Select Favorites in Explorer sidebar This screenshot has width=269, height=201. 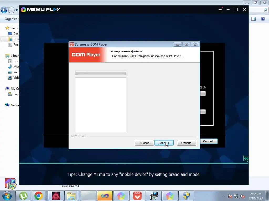coord(12,28)
